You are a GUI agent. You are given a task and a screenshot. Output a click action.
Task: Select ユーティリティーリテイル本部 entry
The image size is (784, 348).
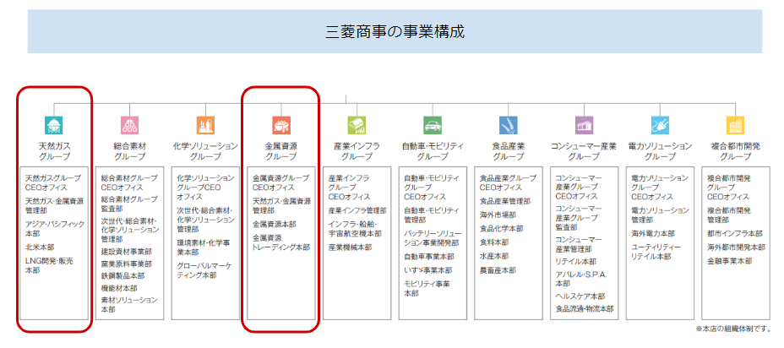656,252
